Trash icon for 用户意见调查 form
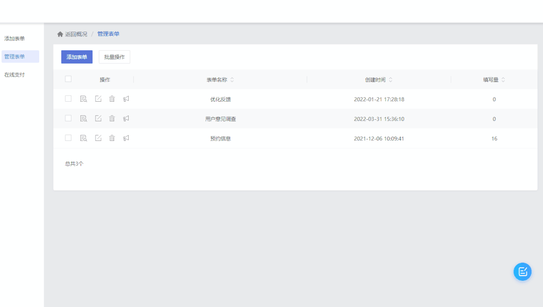This screenshot has height=307, width=543. click(x=112, y=118)
